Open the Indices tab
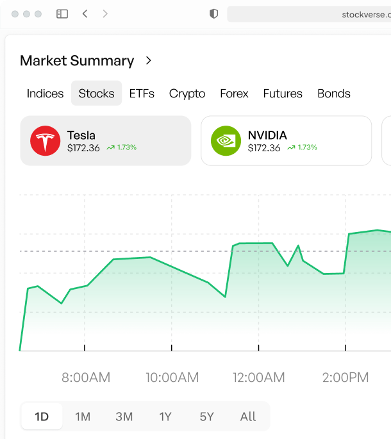 (x=45, y=94)
